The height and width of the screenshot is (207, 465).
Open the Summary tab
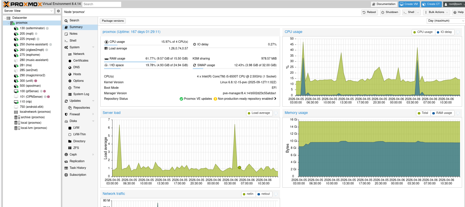(76, 27)
